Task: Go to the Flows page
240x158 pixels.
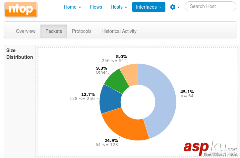Action: [96, 7]
